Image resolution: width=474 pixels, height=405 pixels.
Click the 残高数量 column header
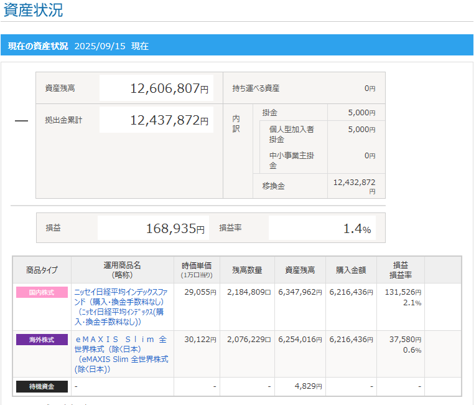click(247, 270)
